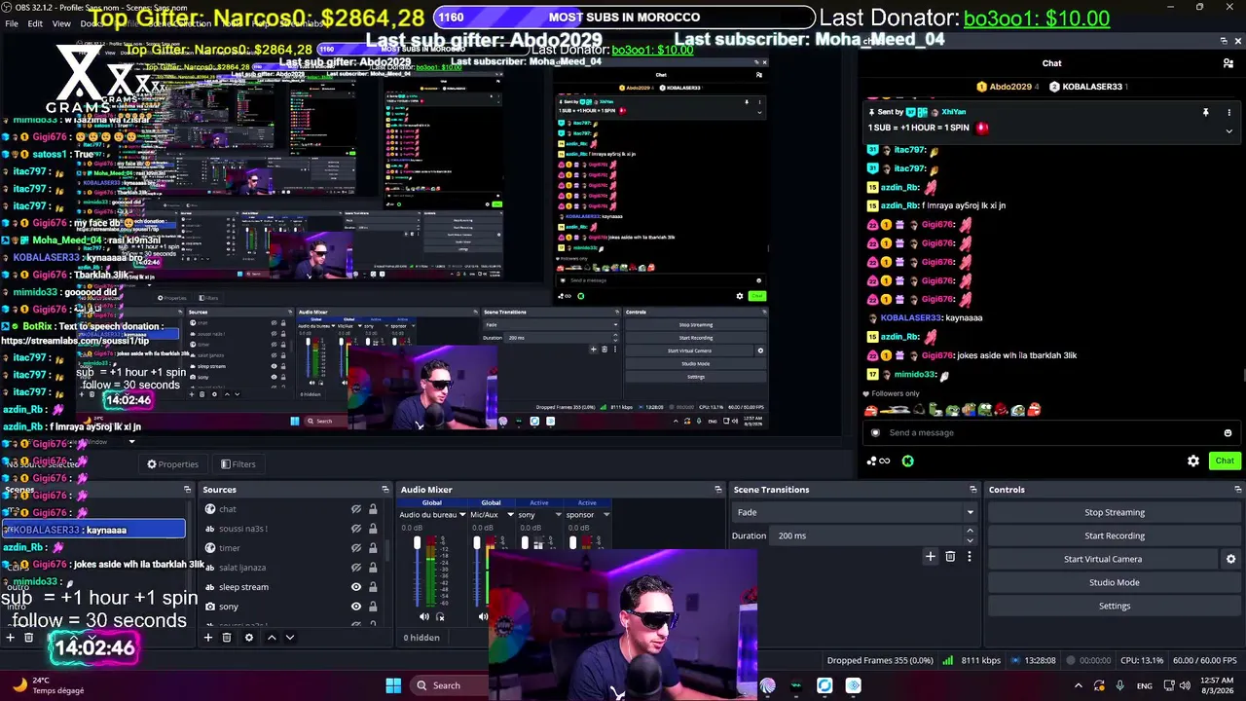
Task: Decrease transition duration with down arrow
Action: [x=970, y=540]
